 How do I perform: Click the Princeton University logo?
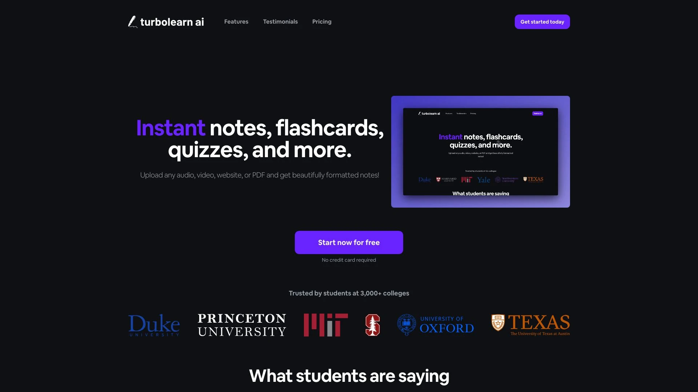pyautogui.click(x=242, y=324)
